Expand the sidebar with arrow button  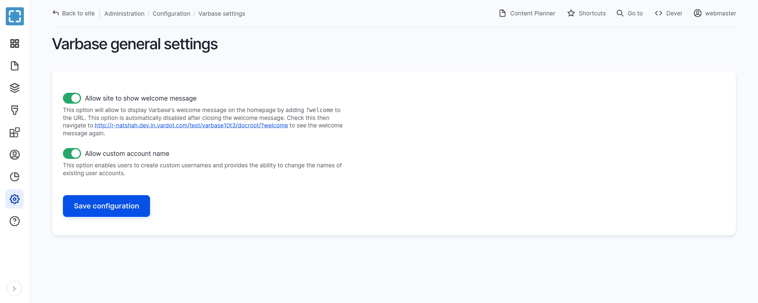(x=14, y=288)
